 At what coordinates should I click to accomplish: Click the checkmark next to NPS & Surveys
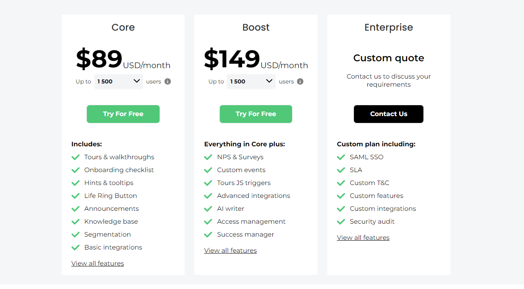pyautogui.click(x=208, y=157)
